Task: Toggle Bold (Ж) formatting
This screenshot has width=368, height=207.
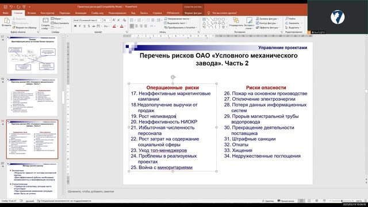Action: pyautogui.click(x=75, y=26)
